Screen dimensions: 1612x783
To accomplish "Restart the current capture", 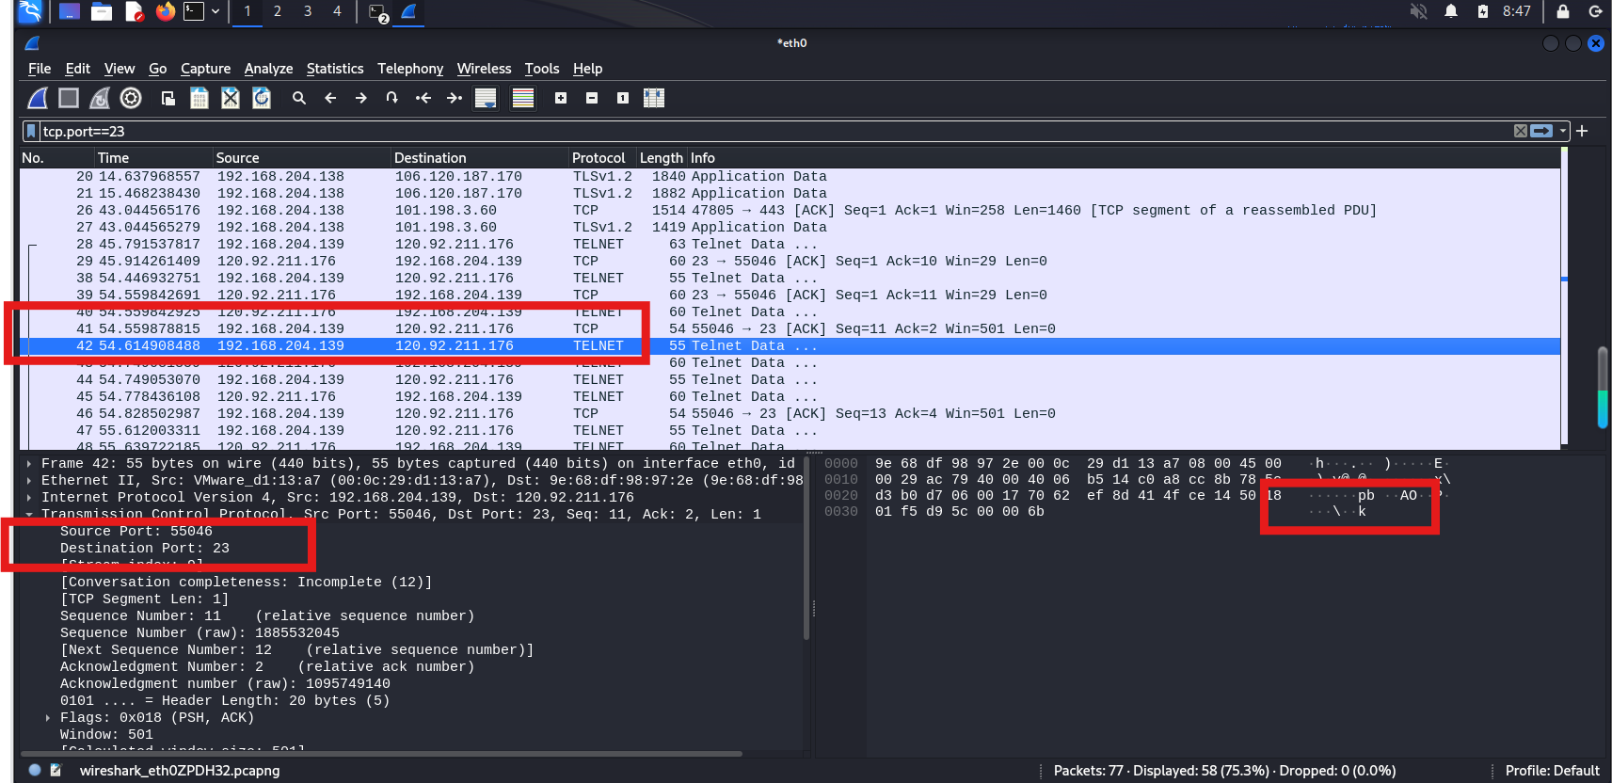I will coord(100,98).
